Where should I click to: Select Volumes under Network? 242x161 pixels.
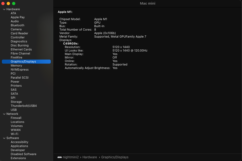pyautogui.click(x=17, y=126)
